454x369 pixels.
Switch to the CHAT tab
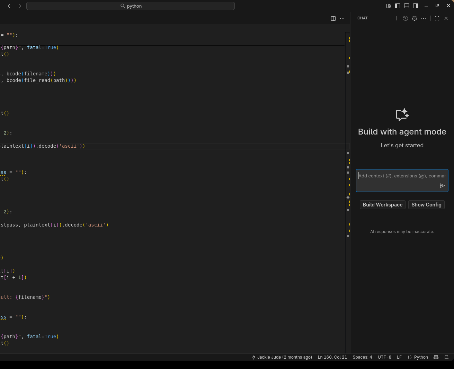[x=362, y=18]
